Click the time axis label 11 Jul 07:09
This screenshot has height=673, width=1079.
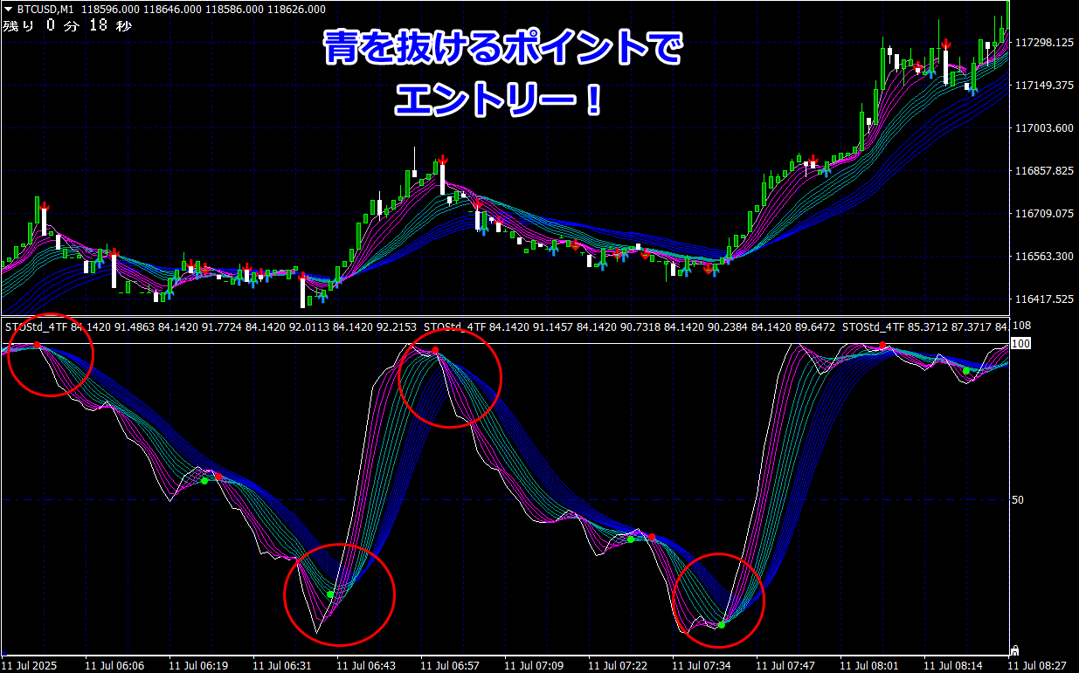tap(534, 666)
